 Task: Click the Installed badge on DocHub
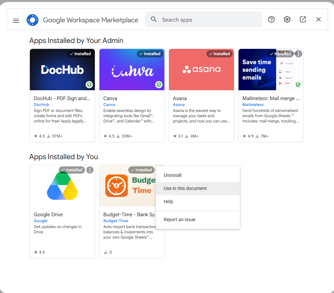click(x=80, y=54)
